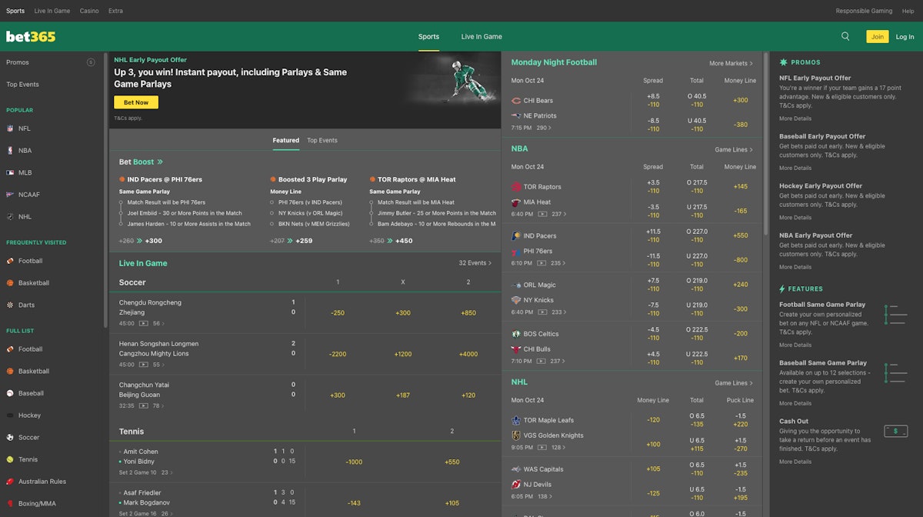Image resolution: width=923 pixels, height=517 pixels.
Task: Switch to the Top Events tab
Action: [322, 141]
